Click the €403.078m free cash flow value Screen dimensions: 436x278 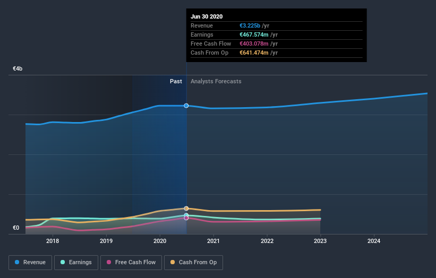click(x=254, y=44)
